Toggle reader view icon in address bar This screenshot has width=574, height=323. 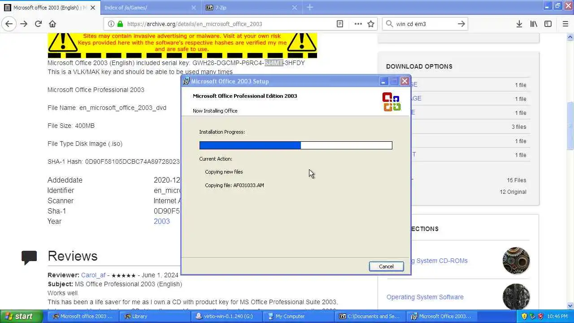340,24
